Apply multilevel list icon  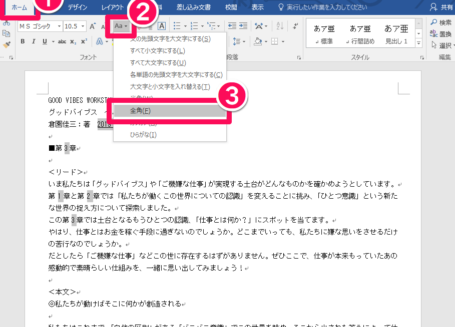click(x=211, y=26)
